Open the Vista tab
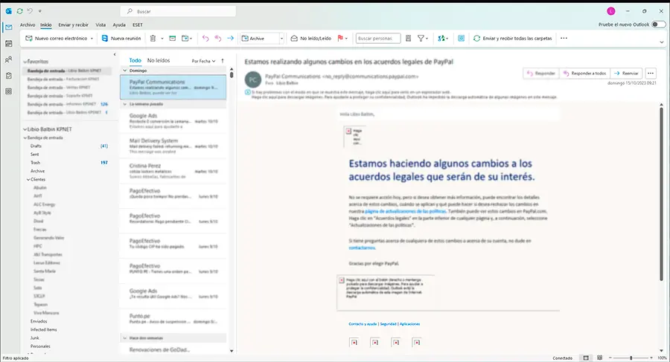The height and width of the screenshot is (362, 670). pyautogui.click(x=100, y=25)
